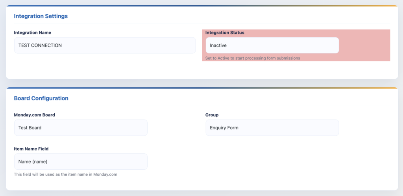Click blank area below Integration Name field
Viewport: 403px width, 196px height.
[x=105, y=66]
